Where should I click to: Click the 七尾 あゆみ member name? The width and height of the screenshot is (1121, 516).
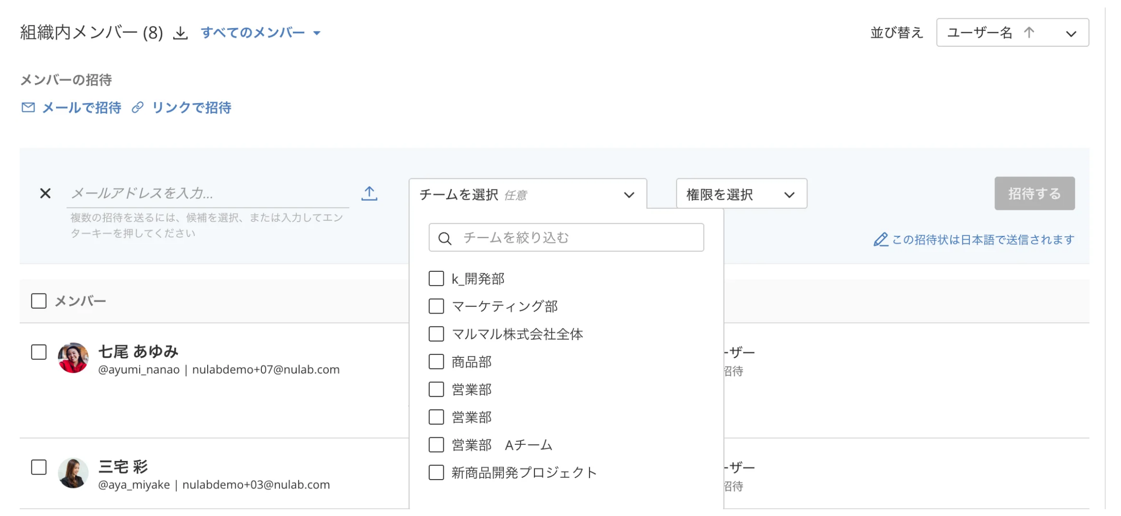coord(138,351)
